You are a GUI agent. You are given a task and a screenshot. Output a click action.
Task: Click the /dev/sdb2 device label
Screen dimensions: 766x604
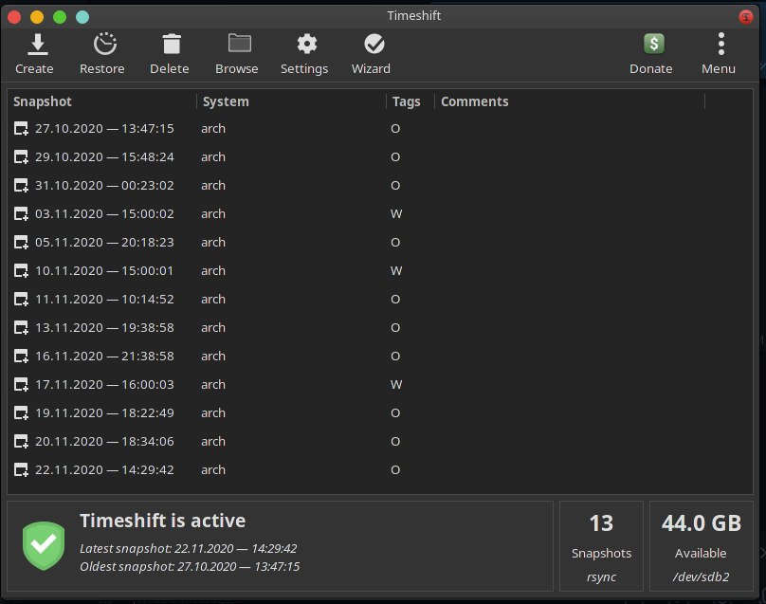701,577
